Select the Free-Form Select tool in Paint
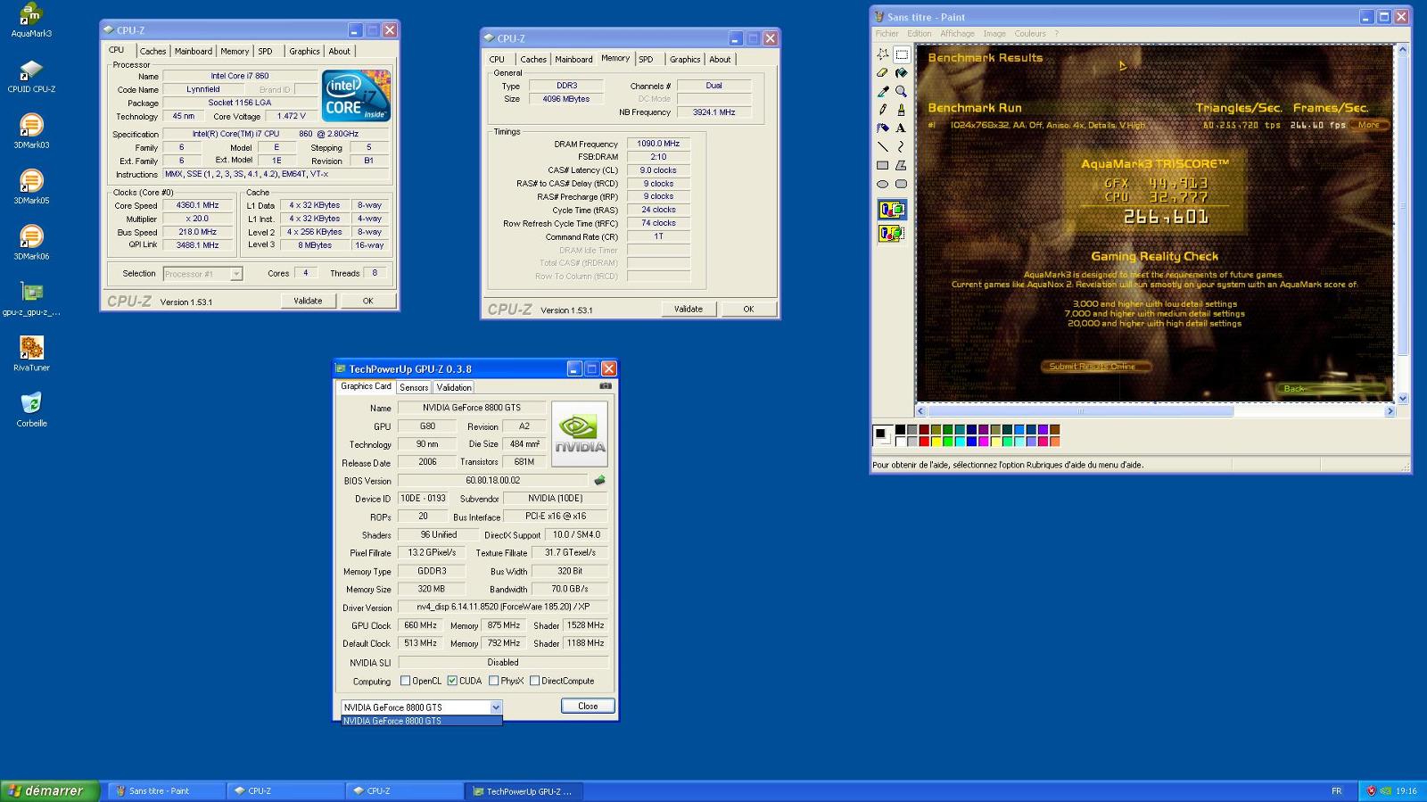1427x802 pixels. coord(883,54)
